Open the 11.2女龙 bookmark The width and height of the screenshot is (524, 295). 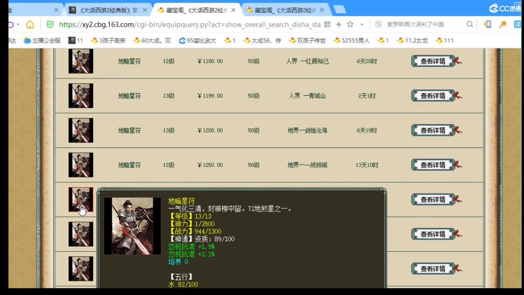412,41
